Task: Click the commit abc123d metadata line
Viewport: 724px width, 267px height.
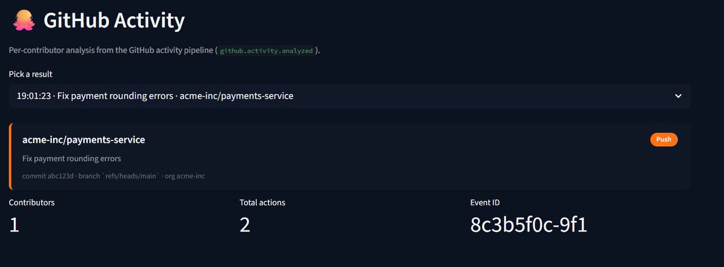Action: (114, 176)
